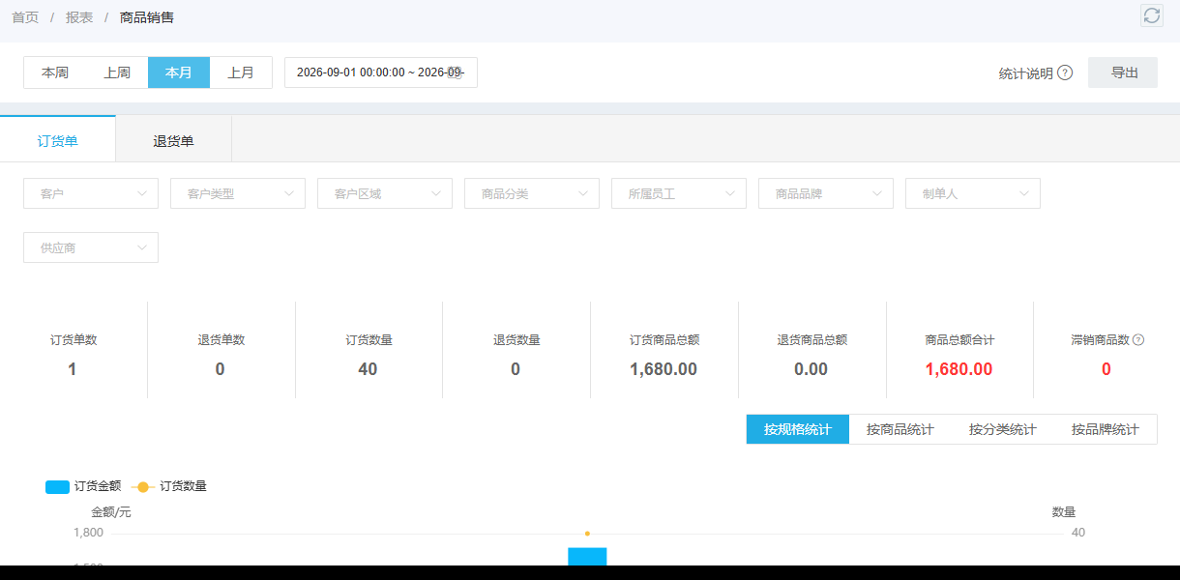Screen dimensions: 1180x580
Task: Expand the 制单人 dropdown
Action: click(973, 193)
